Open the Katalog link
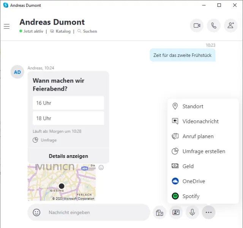Viewport: 243px width, 228px height. click(x=63, y=31)
